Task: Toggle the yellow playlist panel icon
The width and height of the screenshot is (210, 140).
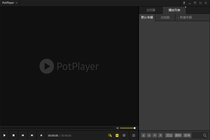Action: (x=117, y=135)
